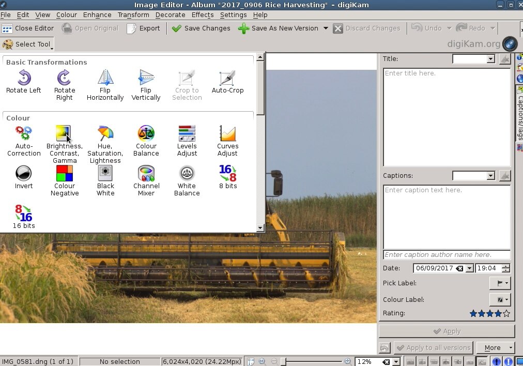Click the More button
This screenshot has height=366, width=523.
click(495, 348)
